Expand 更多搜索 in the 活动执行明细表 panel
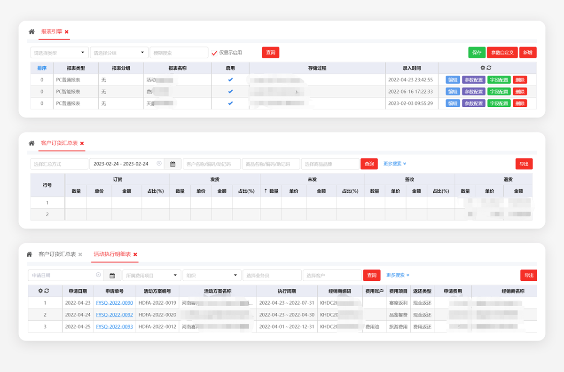 click(398, 275)
